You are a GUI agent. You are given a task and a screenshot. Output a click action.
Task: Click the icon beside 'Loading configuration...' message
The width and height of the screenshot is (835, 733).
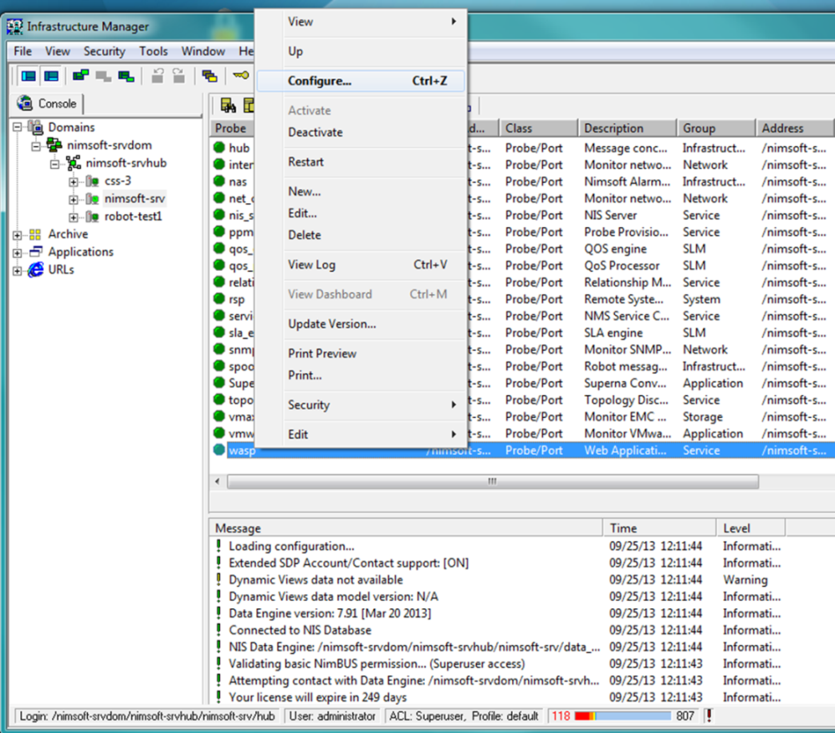point(218,546)
